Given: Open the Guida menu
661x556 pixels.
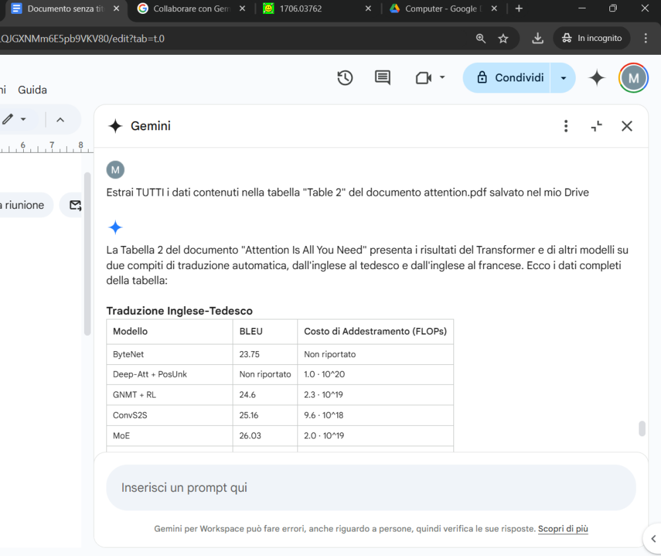Looking at the screenshot, I should point(32,90).
